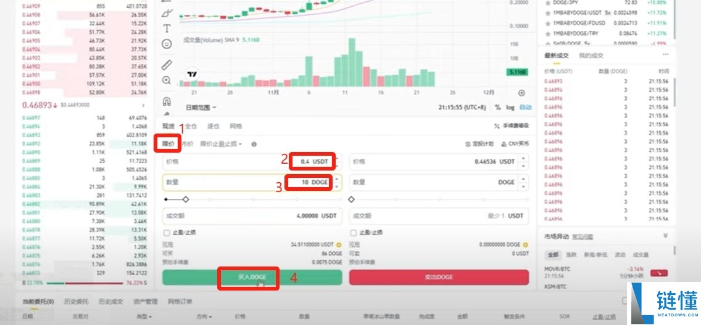The width and height of the screenshot is (701, 325).
Task: Click the sell price input showing 0.46536 USDT
Action: coord(439,161)
